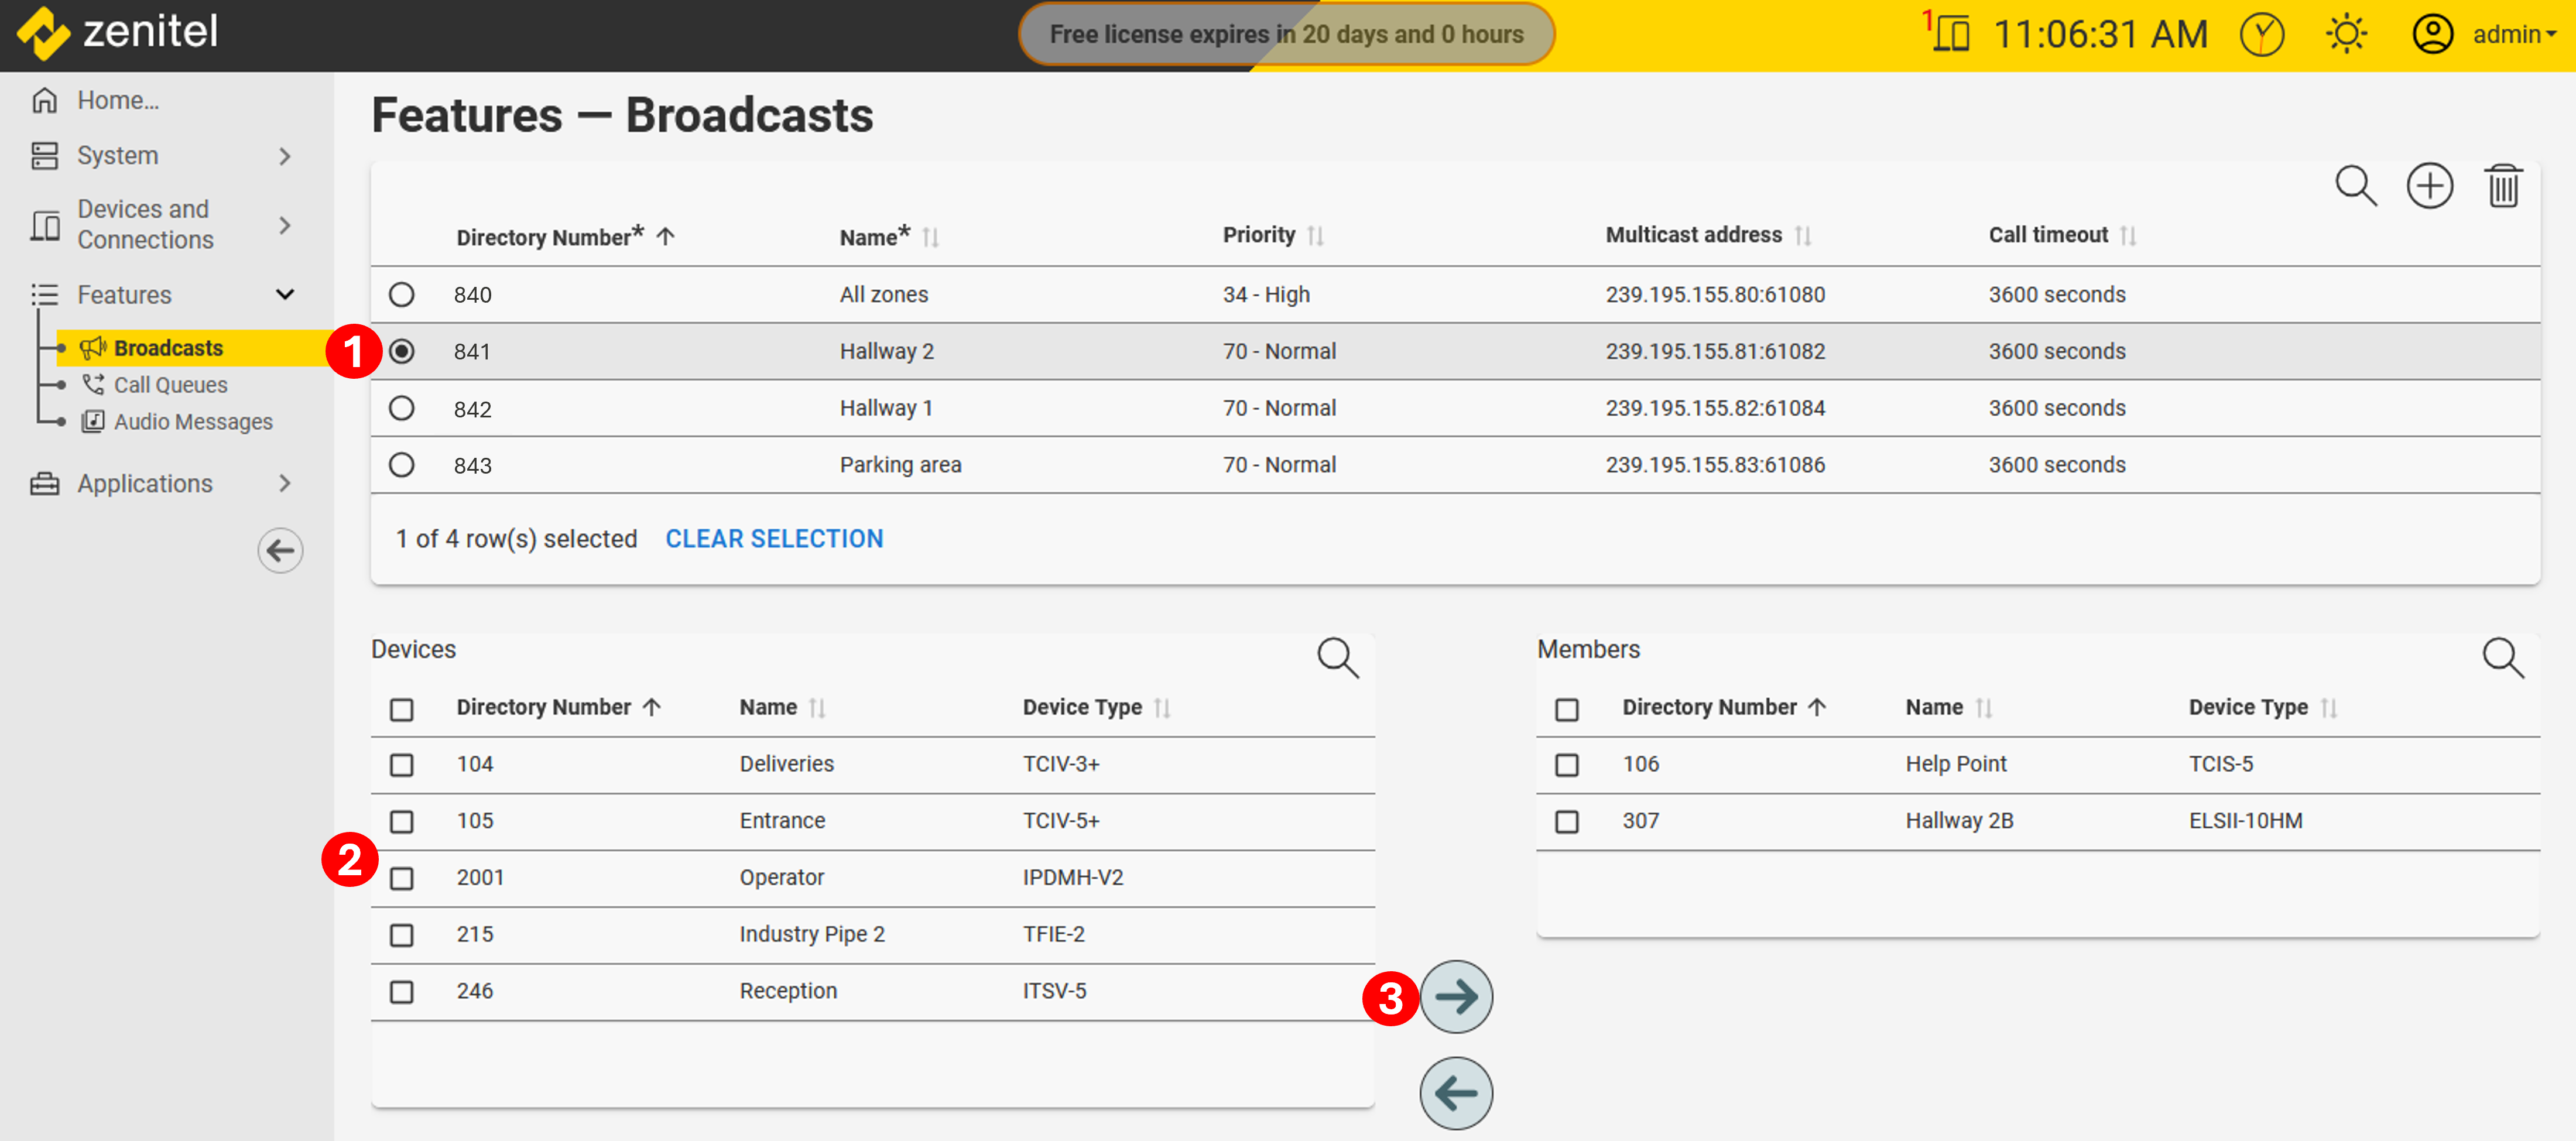Toggle the light/dark theme sun icon

pos(2345,34)
